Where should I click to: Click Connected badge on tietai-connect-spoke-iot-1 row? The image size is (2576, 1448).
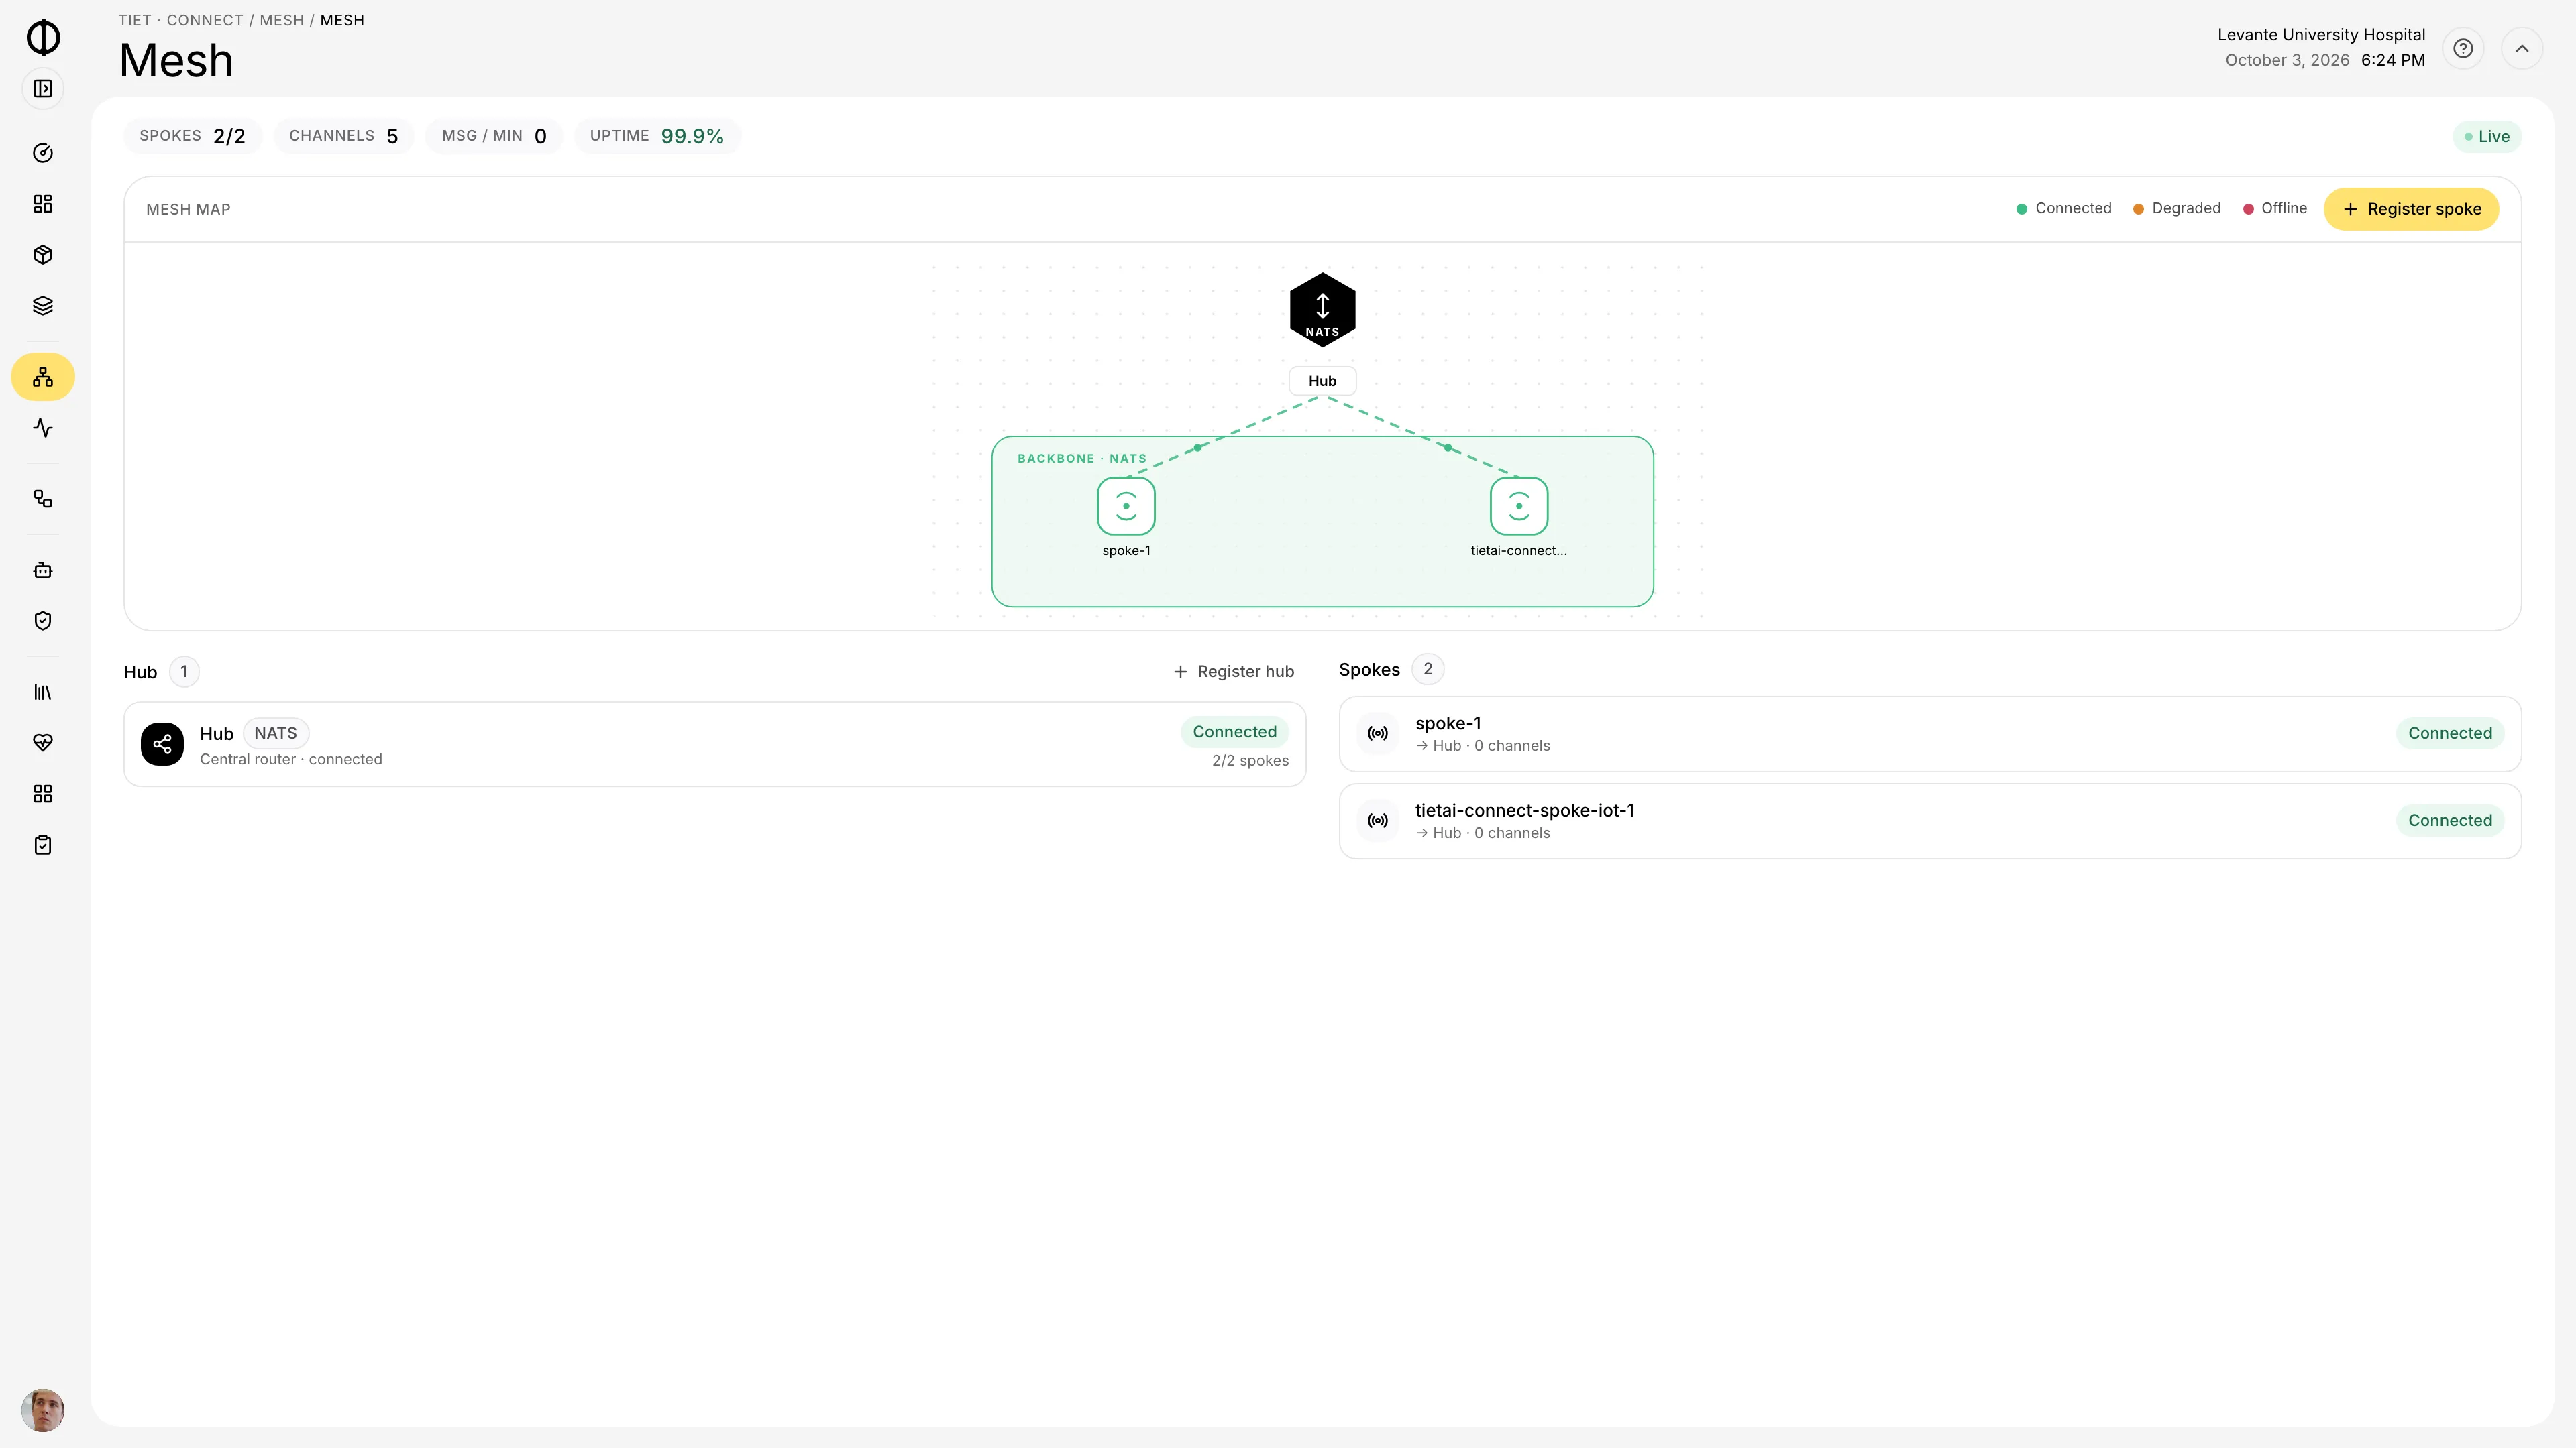coord(2449,821)
